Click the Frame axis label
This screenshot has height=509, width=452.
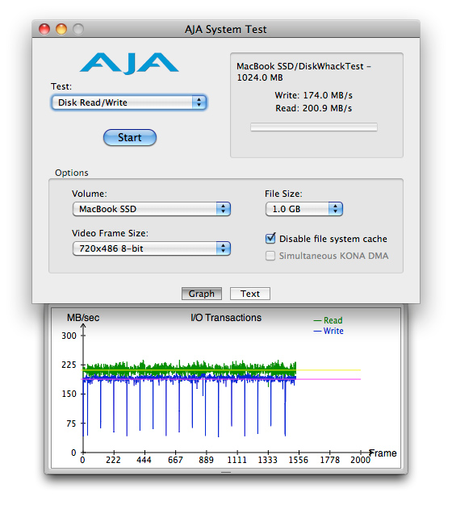click(383, 453)
